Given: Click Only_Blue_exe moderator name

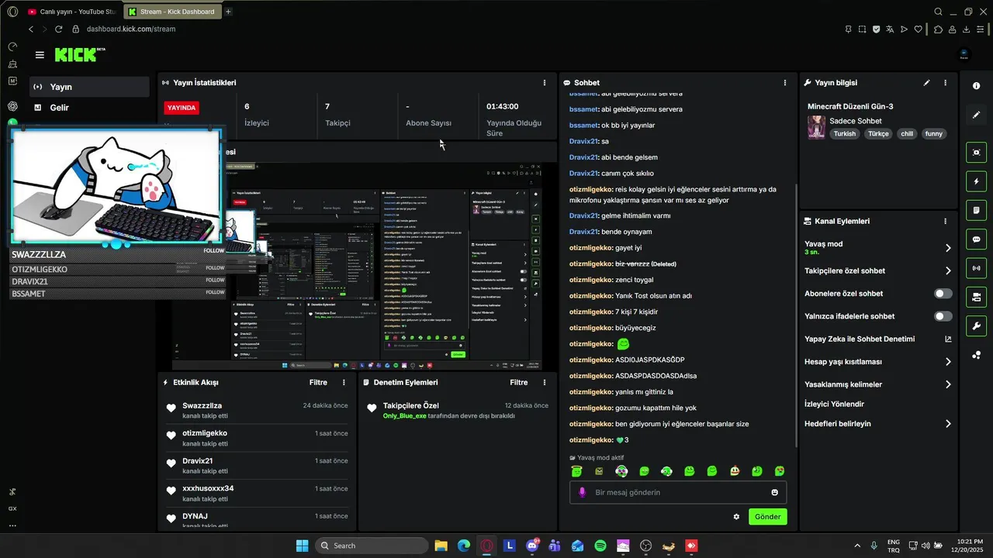Looking at the screenshot, I should point(404,415).
